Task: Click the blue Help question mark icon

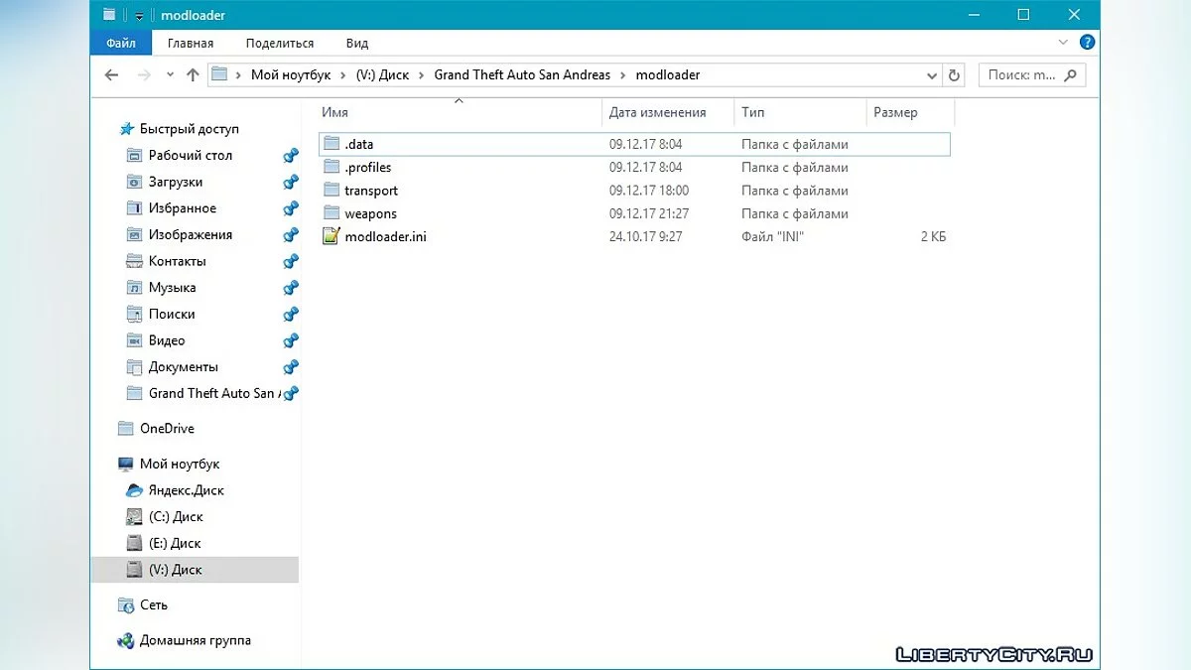Action: coord(1088,43)
